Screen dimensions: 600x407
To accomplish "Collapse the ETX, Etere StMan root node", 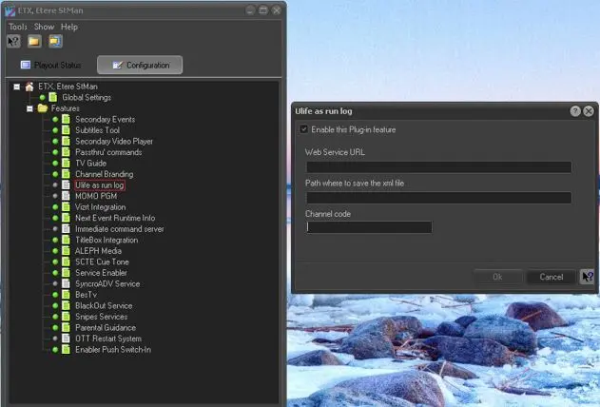I will coord(17,87).
